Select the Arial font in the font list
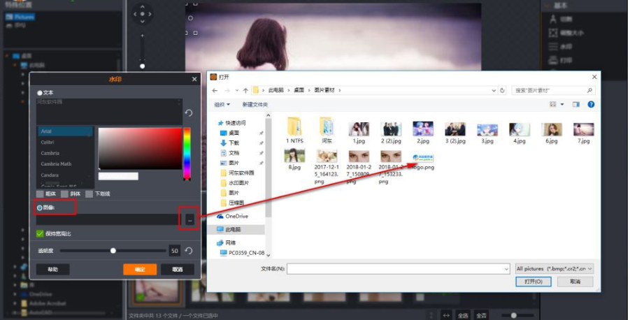The height and width of the screenshot is (320, 630). 66,131
